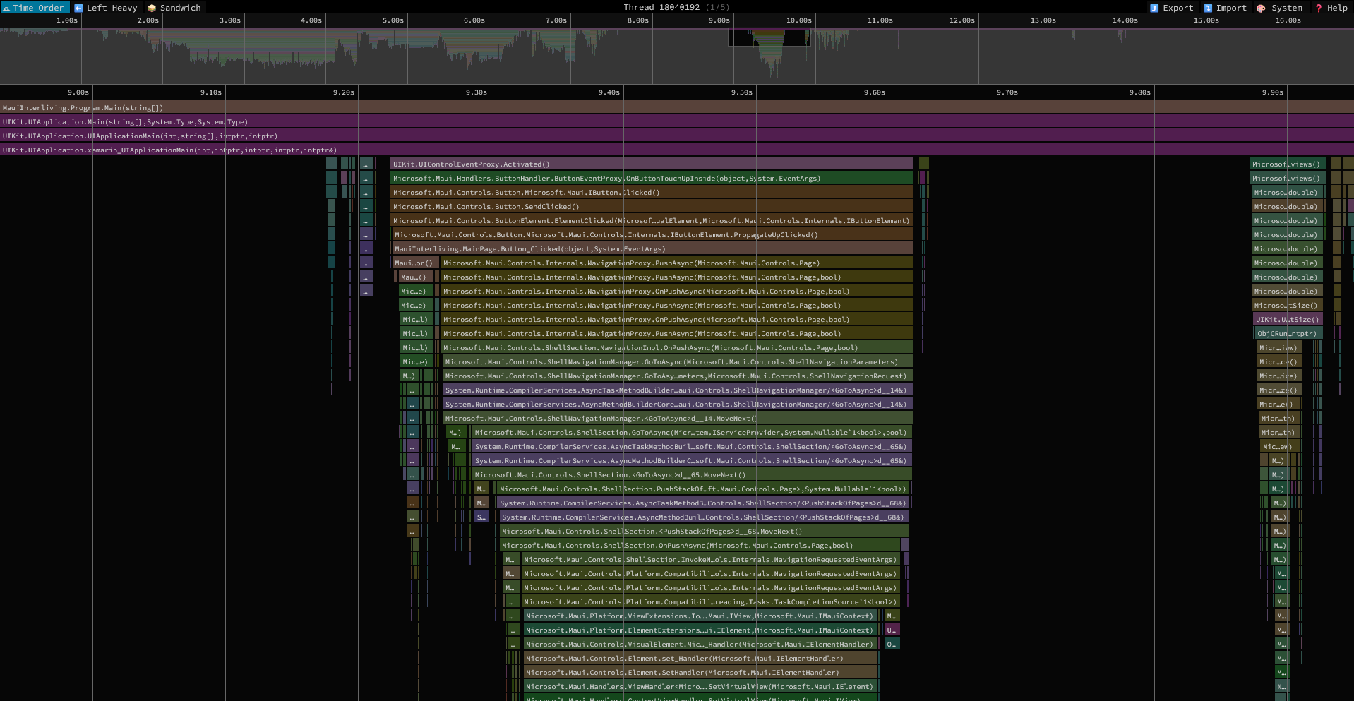
Task: Select the ShellSection.NavigationImpl.OnPushAsync frame
Action: point(677,347)
